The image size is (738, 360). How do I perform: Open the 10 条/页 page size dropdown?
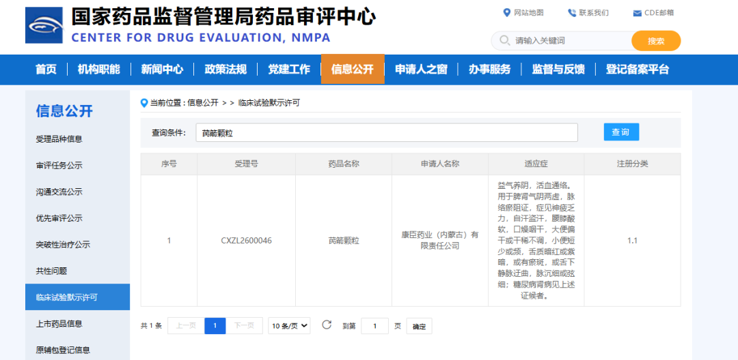click(289, 326)
